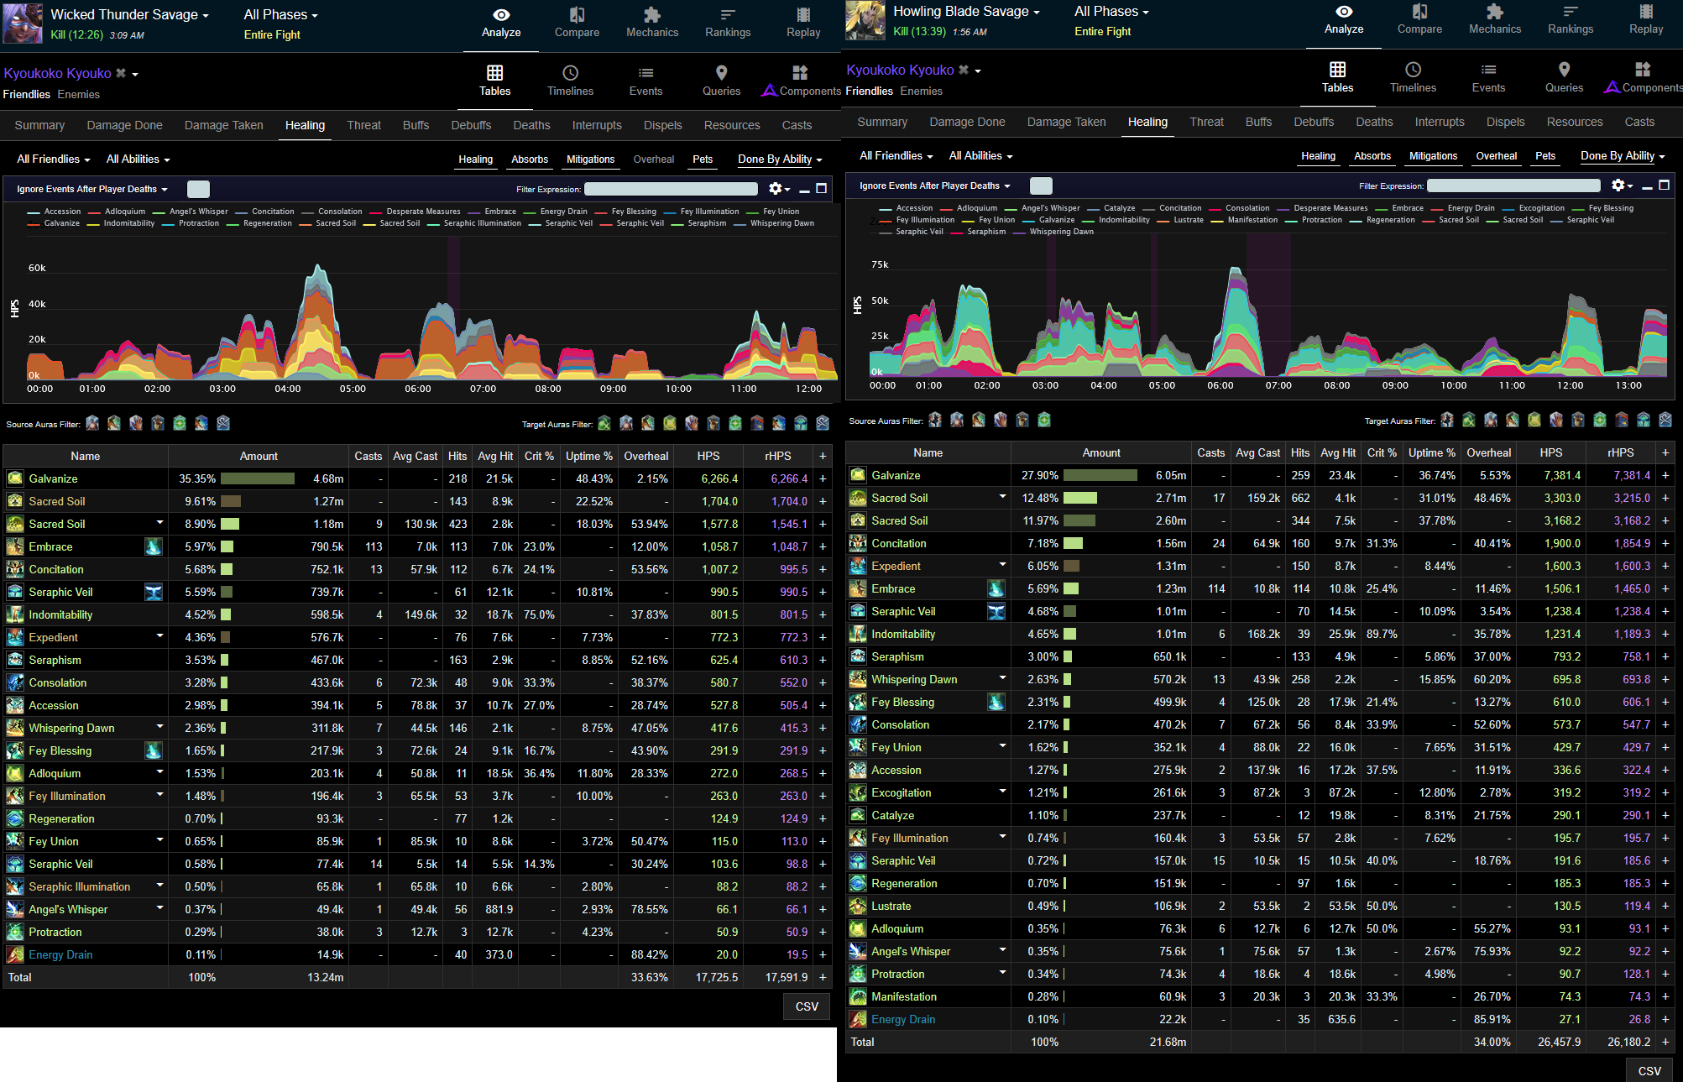Click plus icon on Protraction row in Wicked Thunder table

point(823,932)
